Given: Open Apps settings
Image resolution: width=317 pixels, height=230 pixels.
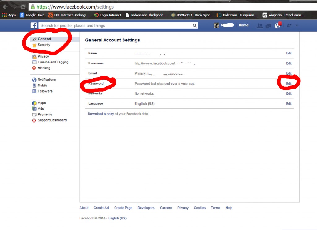Looking at the screenshot, I should coord(42,103).
